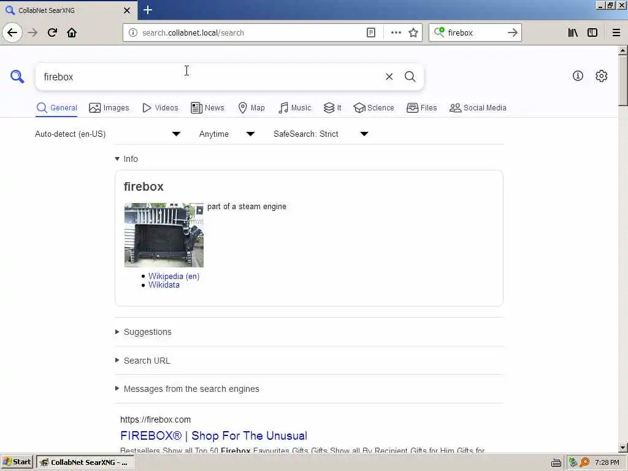Close the CollabNet SearXNG tab
This screenshot has width=628, height=471.
point(126,10)
